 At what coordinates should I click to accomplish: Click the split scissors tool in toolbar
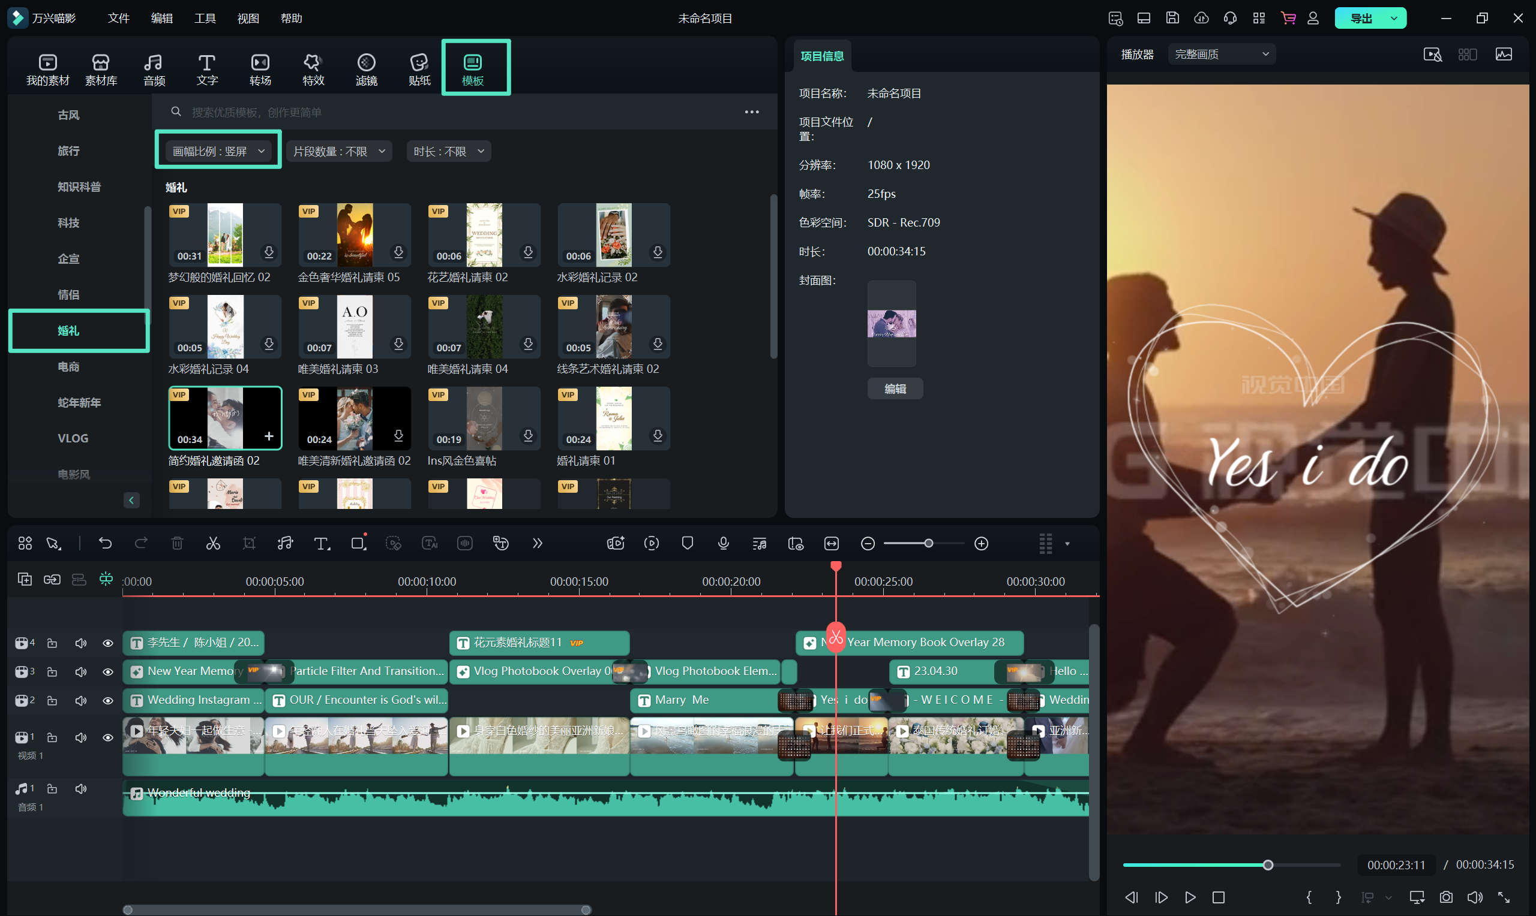click(x=213, y=544)
